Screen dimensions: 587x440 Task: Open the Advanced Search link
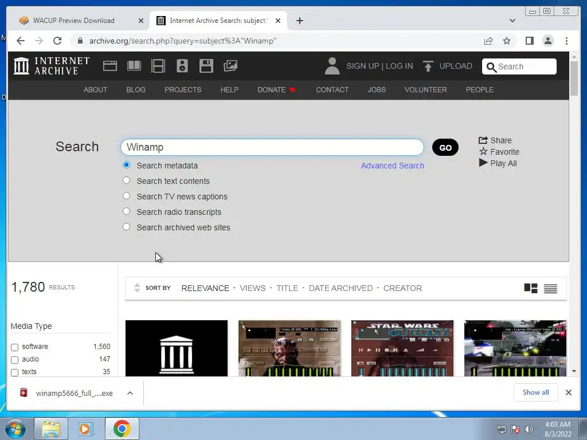[x=392, y=166]
